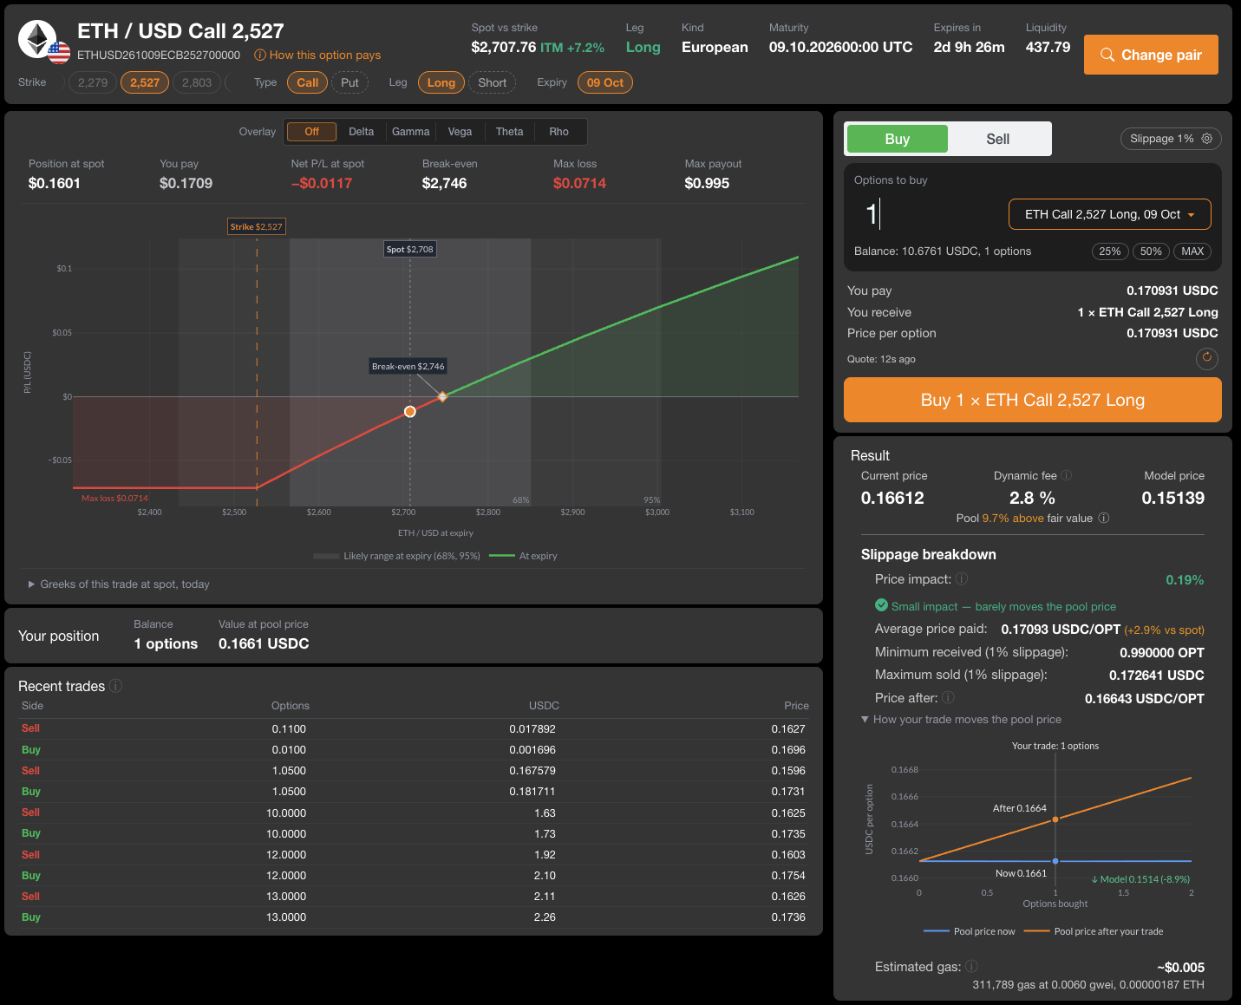The image size is (1241, 1005).
Task: Turn overlay Off
Action: 312,132
